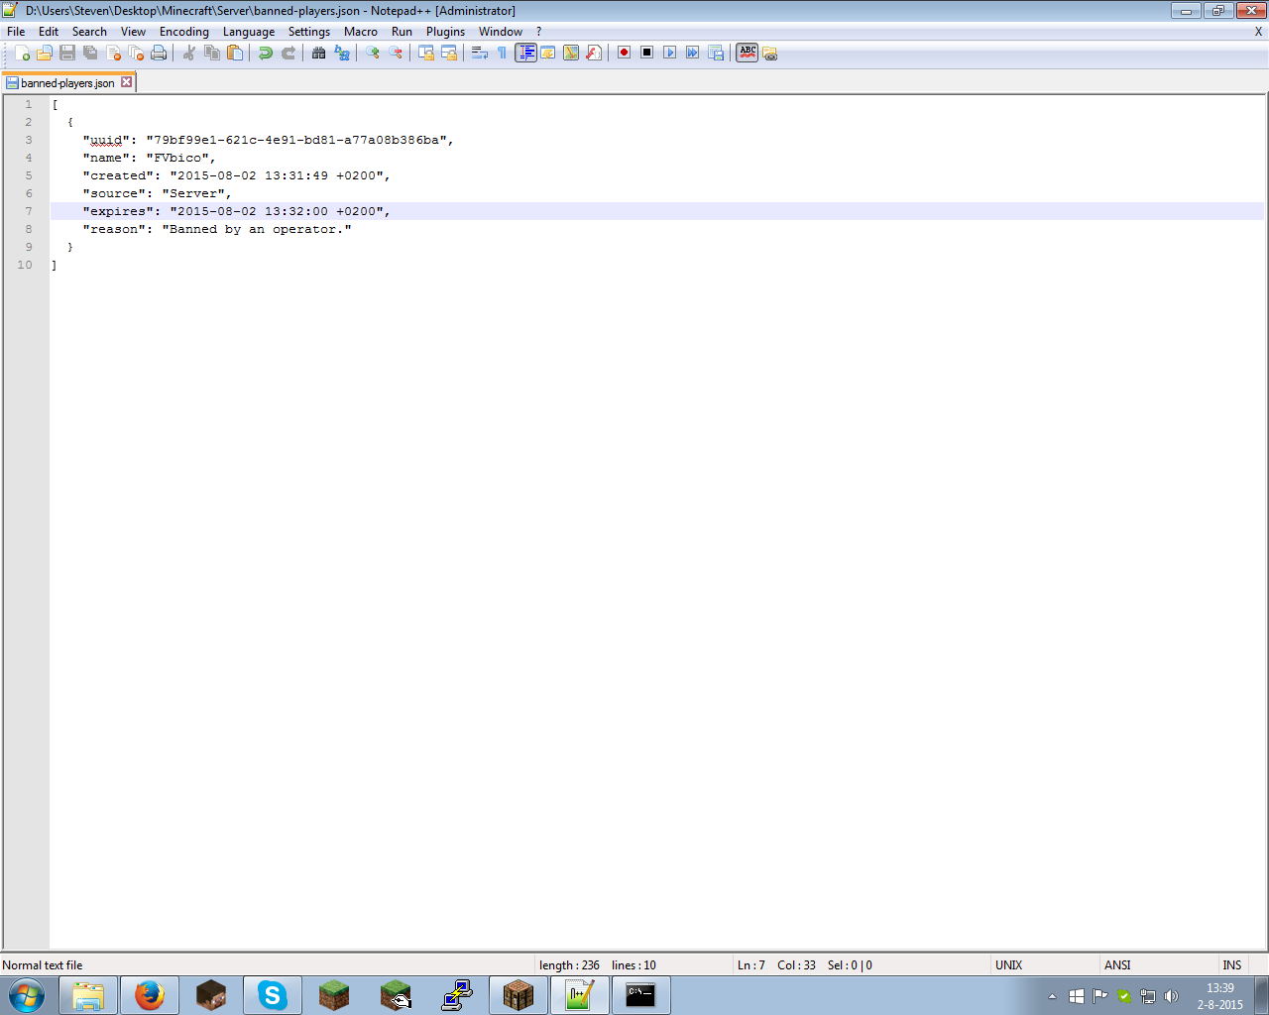The width and height of the screenshot is (1269, 1015).
Task: Save the recorded macro icon
Action: (715, 53)
